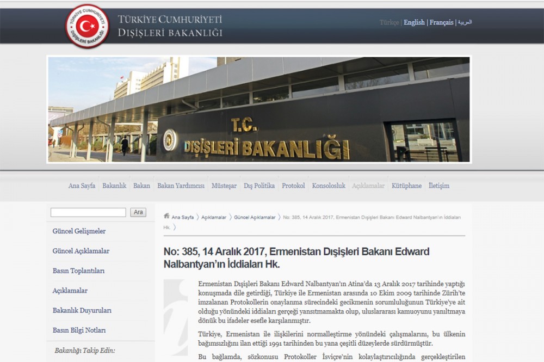
Task: Open Bakanlık Duyuruları in the sidebar
Action: [82, 310]
